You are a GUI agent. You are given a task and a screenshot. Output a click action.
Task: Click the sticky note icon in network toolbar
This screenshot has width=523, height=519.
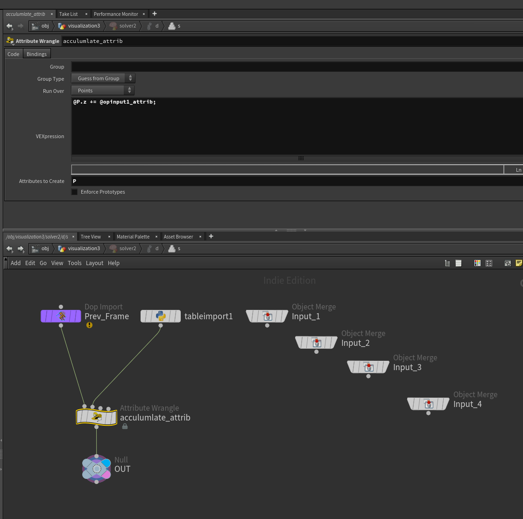click(519, 263)
